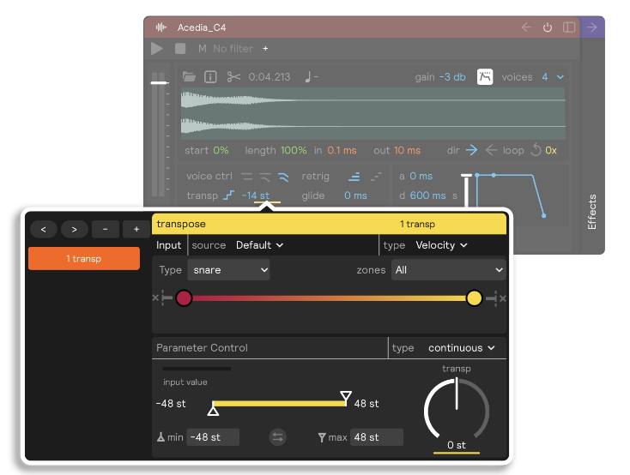Click the fade in 0.1 ms value

tap(342, 151)
